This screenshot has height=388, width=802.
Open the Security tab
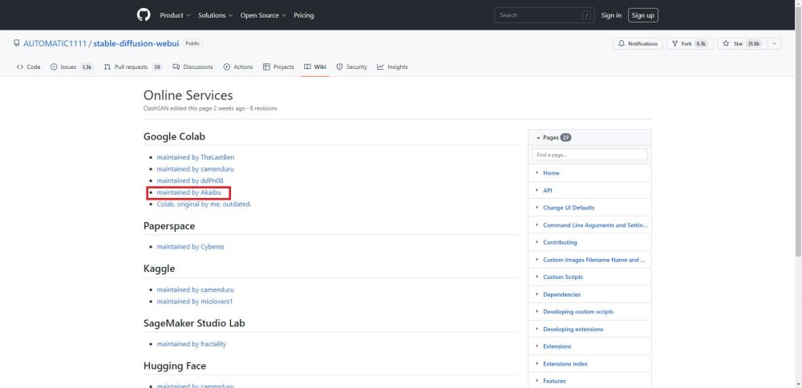pos(352,67)
